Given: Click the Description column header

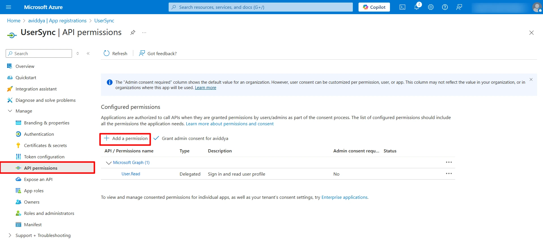Looking at the screenshot, I should [220, 151].
